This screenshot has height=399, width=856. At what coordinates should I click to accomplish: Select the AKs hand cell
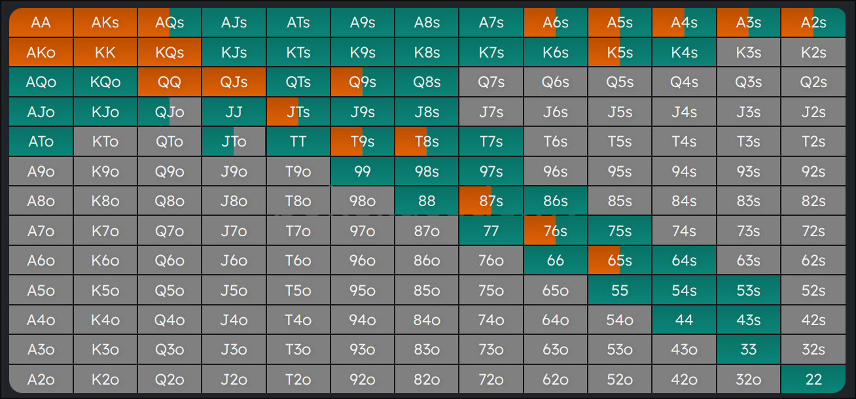(105, 23)
